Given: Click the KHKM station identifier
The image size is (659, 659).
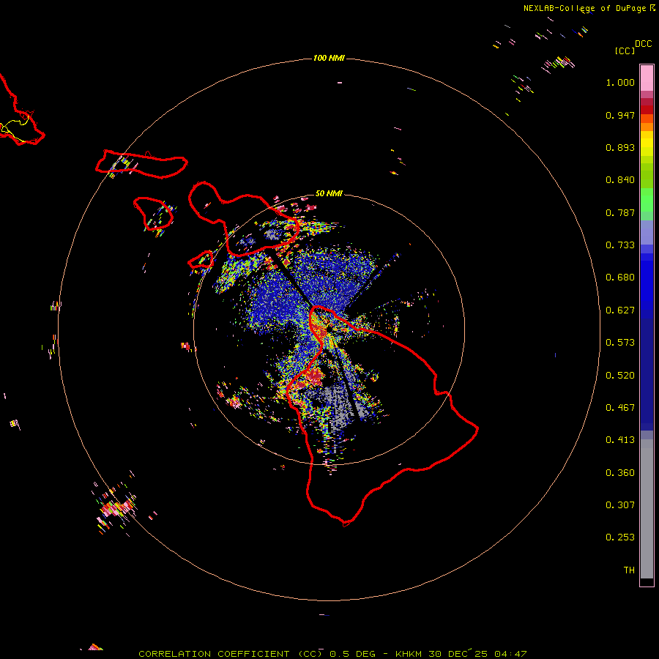Looking at the screenshot, I should tap(408, 654).
